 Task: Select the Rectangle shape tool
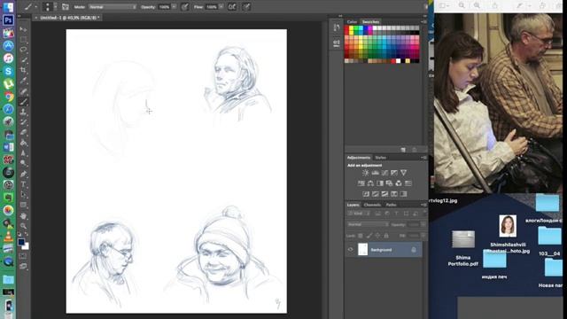[24, 205]
